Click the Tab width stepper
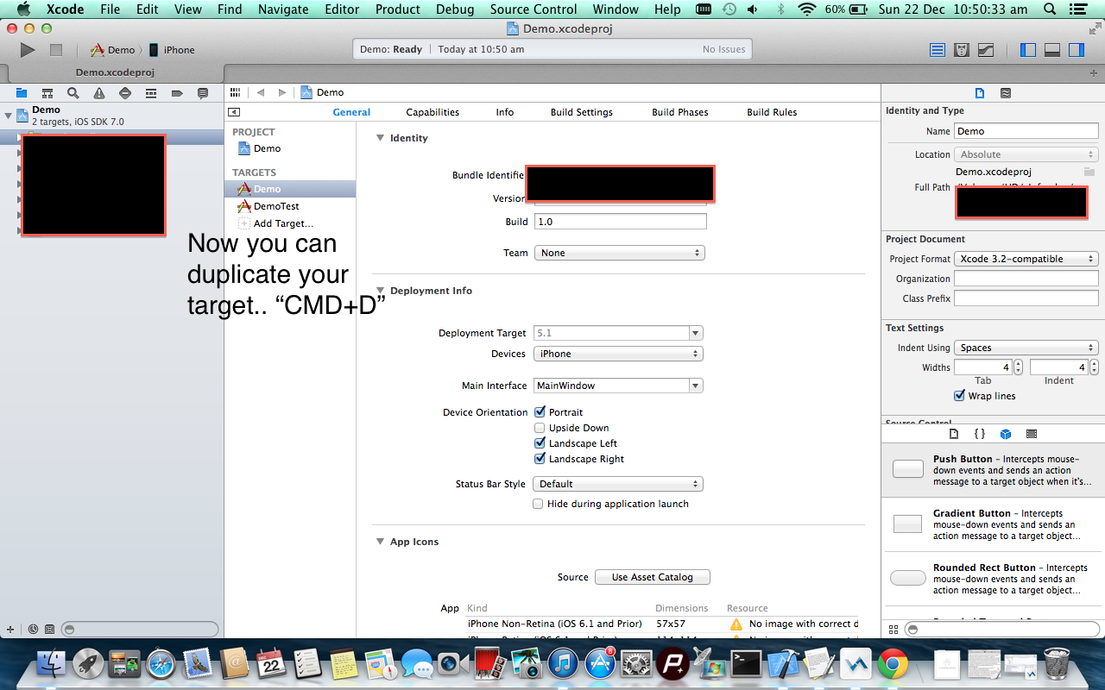Screen dimensions: 1105x690 pyautogui.click(x=1019, y=367)
